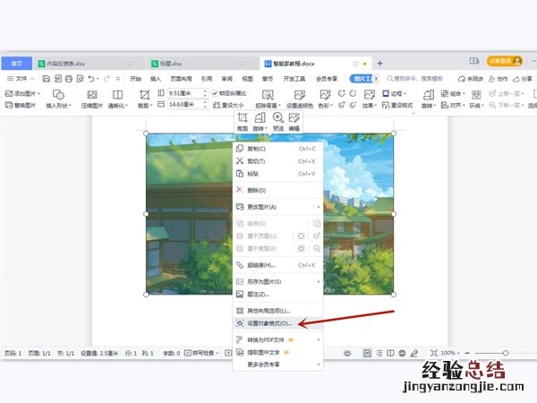
Task: Choose 提取图中文字 in context menu
Action: click(x=277, y=352)
